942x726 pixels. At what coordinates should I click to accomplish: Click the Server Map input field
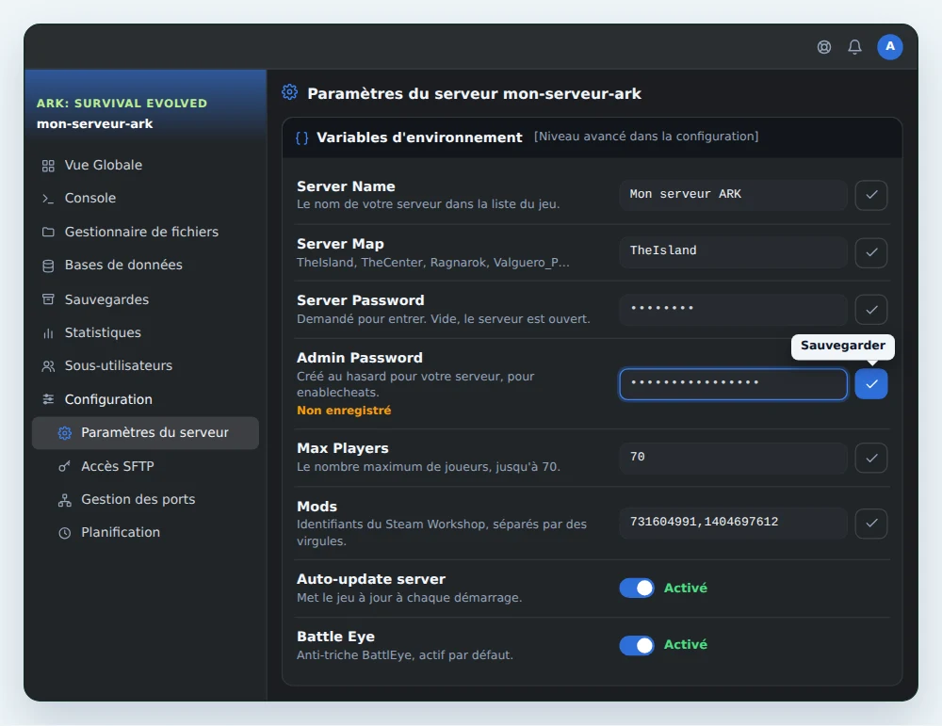[x=733, y=251]
